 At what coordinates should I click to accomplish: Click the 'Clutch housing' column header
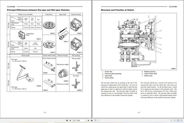click(x=76, y=14)
